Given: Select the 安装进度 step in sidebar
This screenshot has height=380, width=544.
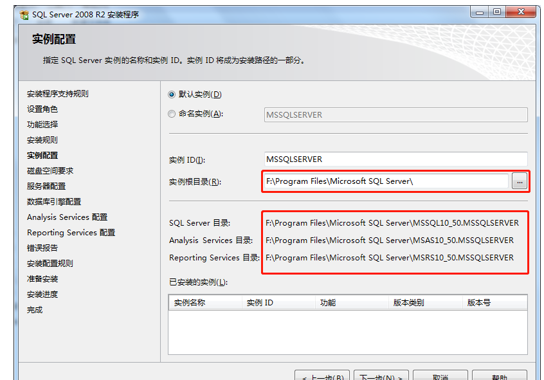Looking at the screenshot, I should [42, 294].
